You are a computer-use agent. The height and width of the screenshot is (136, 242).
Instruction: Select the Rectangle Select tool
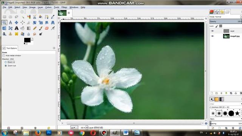click(x=5, y=17)
